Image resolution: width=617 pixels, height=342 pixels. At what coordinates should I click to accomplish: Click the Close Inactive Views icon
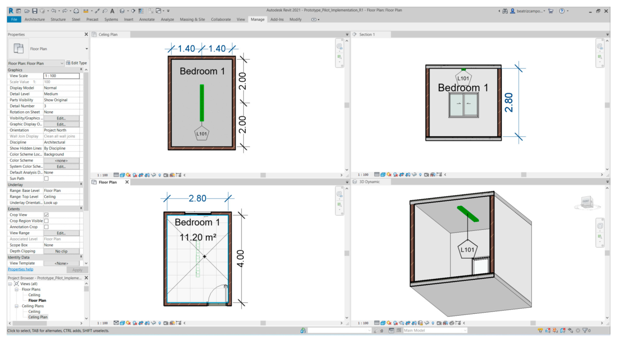click(151, 11)
